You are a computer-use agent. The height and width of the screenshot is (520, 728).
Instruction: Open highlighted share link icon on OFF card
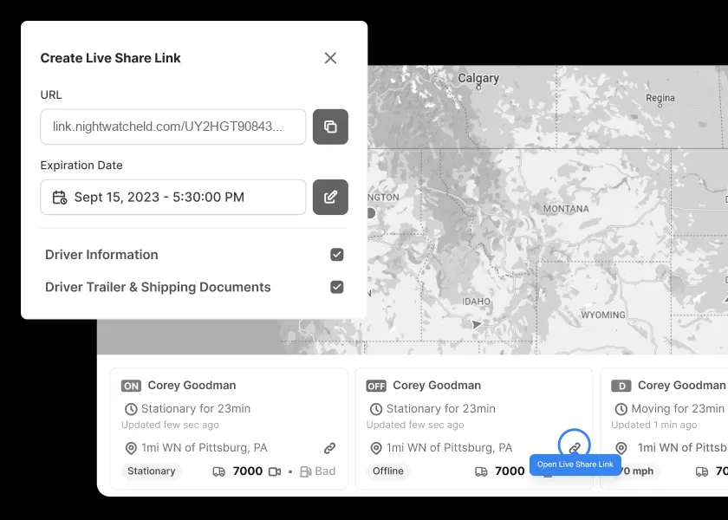click(575, 448)
